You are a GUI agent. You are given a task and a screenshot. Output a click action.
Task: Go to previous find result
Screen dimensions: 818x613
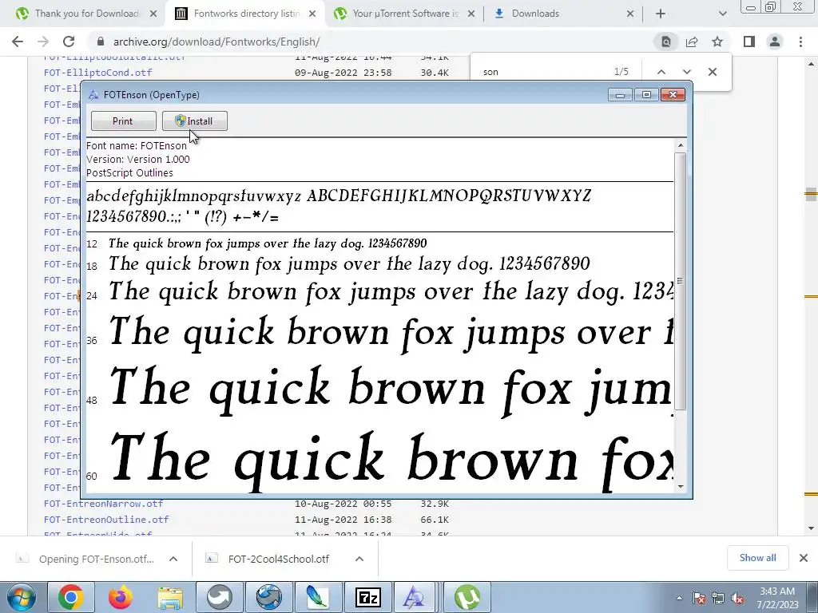[661, 72]
